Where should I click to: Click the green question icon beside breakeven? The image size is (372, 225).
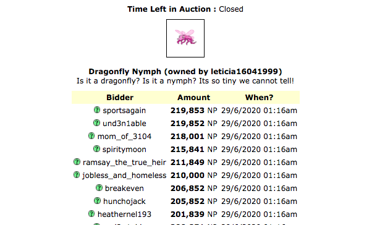tap(99, 188)
